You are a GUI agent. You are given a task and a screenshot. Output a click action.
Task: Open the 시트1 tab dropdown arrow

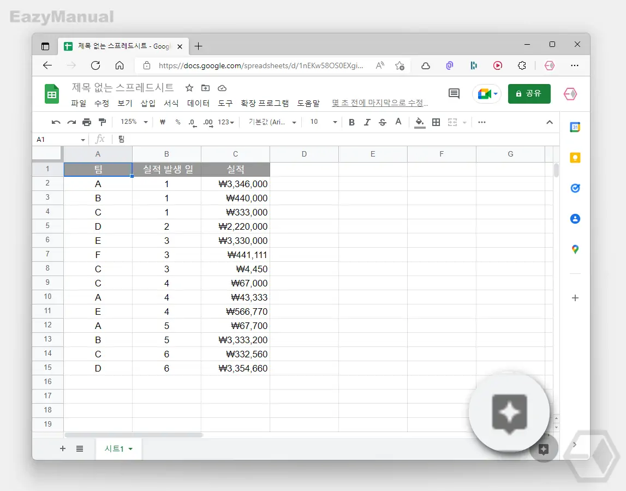[x=130, y=449]
